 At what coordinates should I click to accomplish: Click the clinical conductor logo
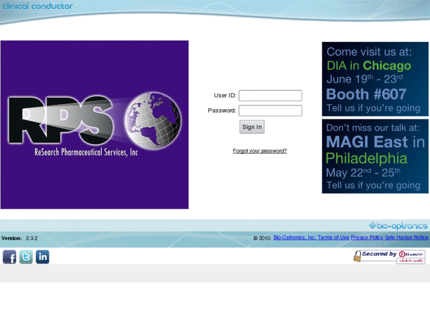[x=38, y=6]
